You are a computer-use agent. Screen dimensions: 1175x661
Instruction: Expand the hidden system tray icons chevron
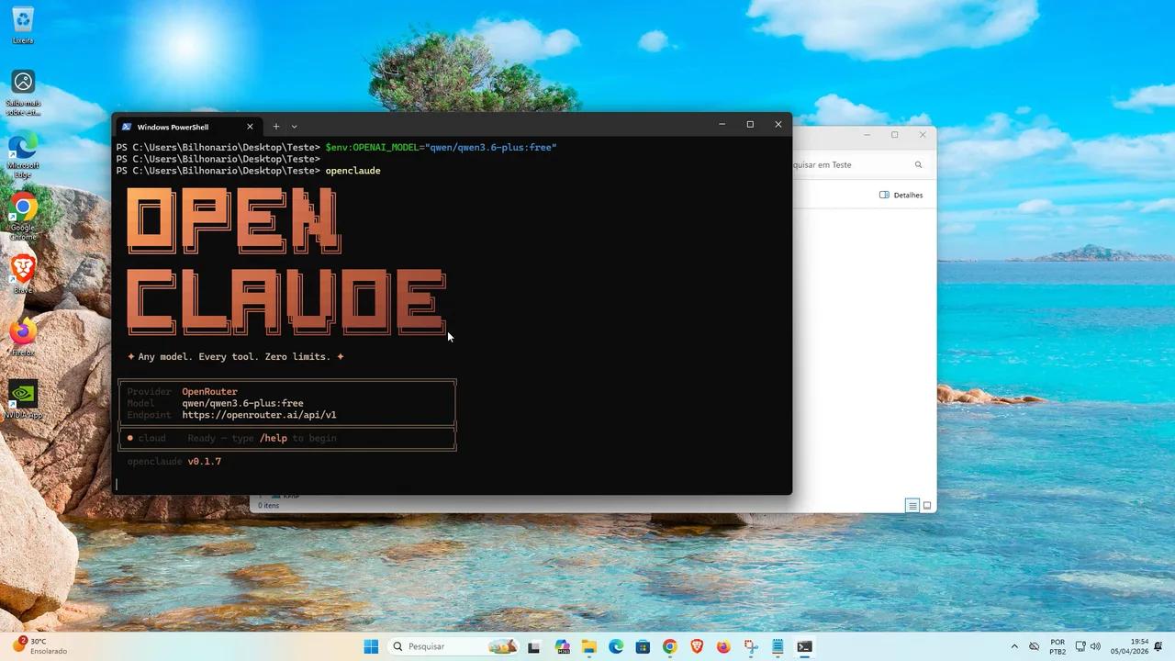1014,646
